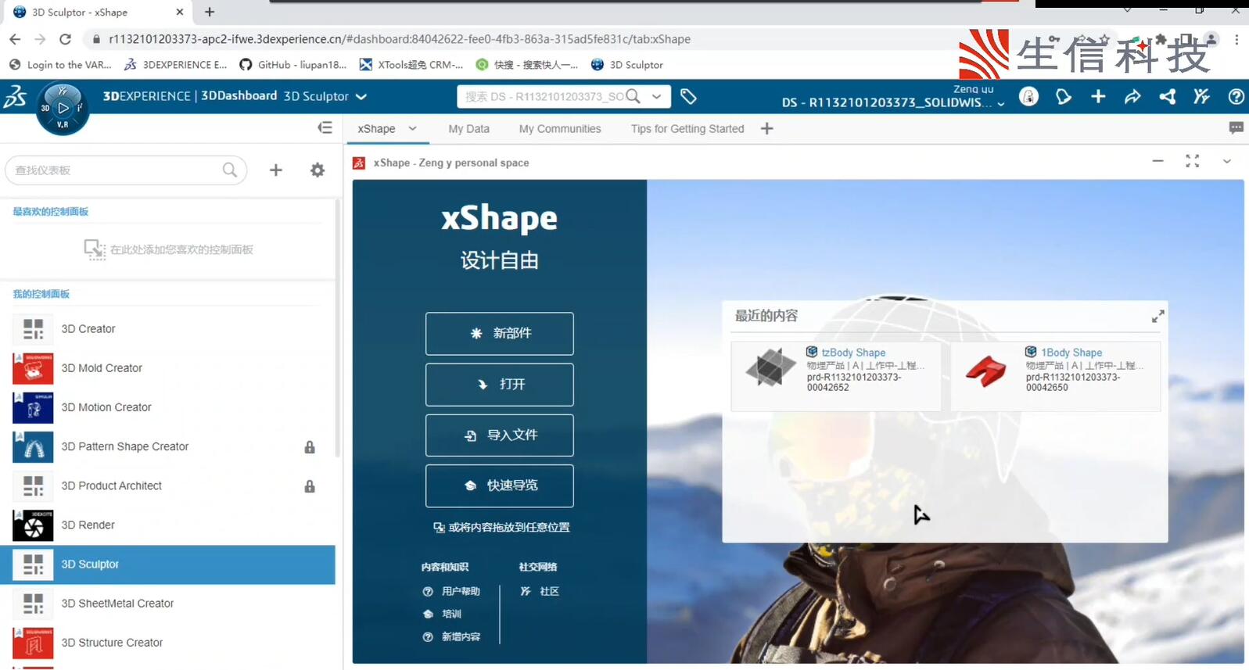Click the plus add icon in top bar

[x=1098, y=96]
